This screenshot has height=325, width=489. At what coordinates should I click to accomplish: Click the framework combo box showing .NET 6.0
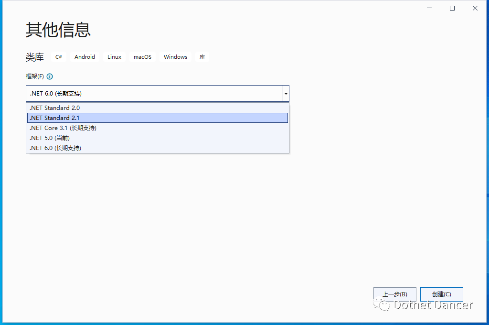tap(158, 94)
